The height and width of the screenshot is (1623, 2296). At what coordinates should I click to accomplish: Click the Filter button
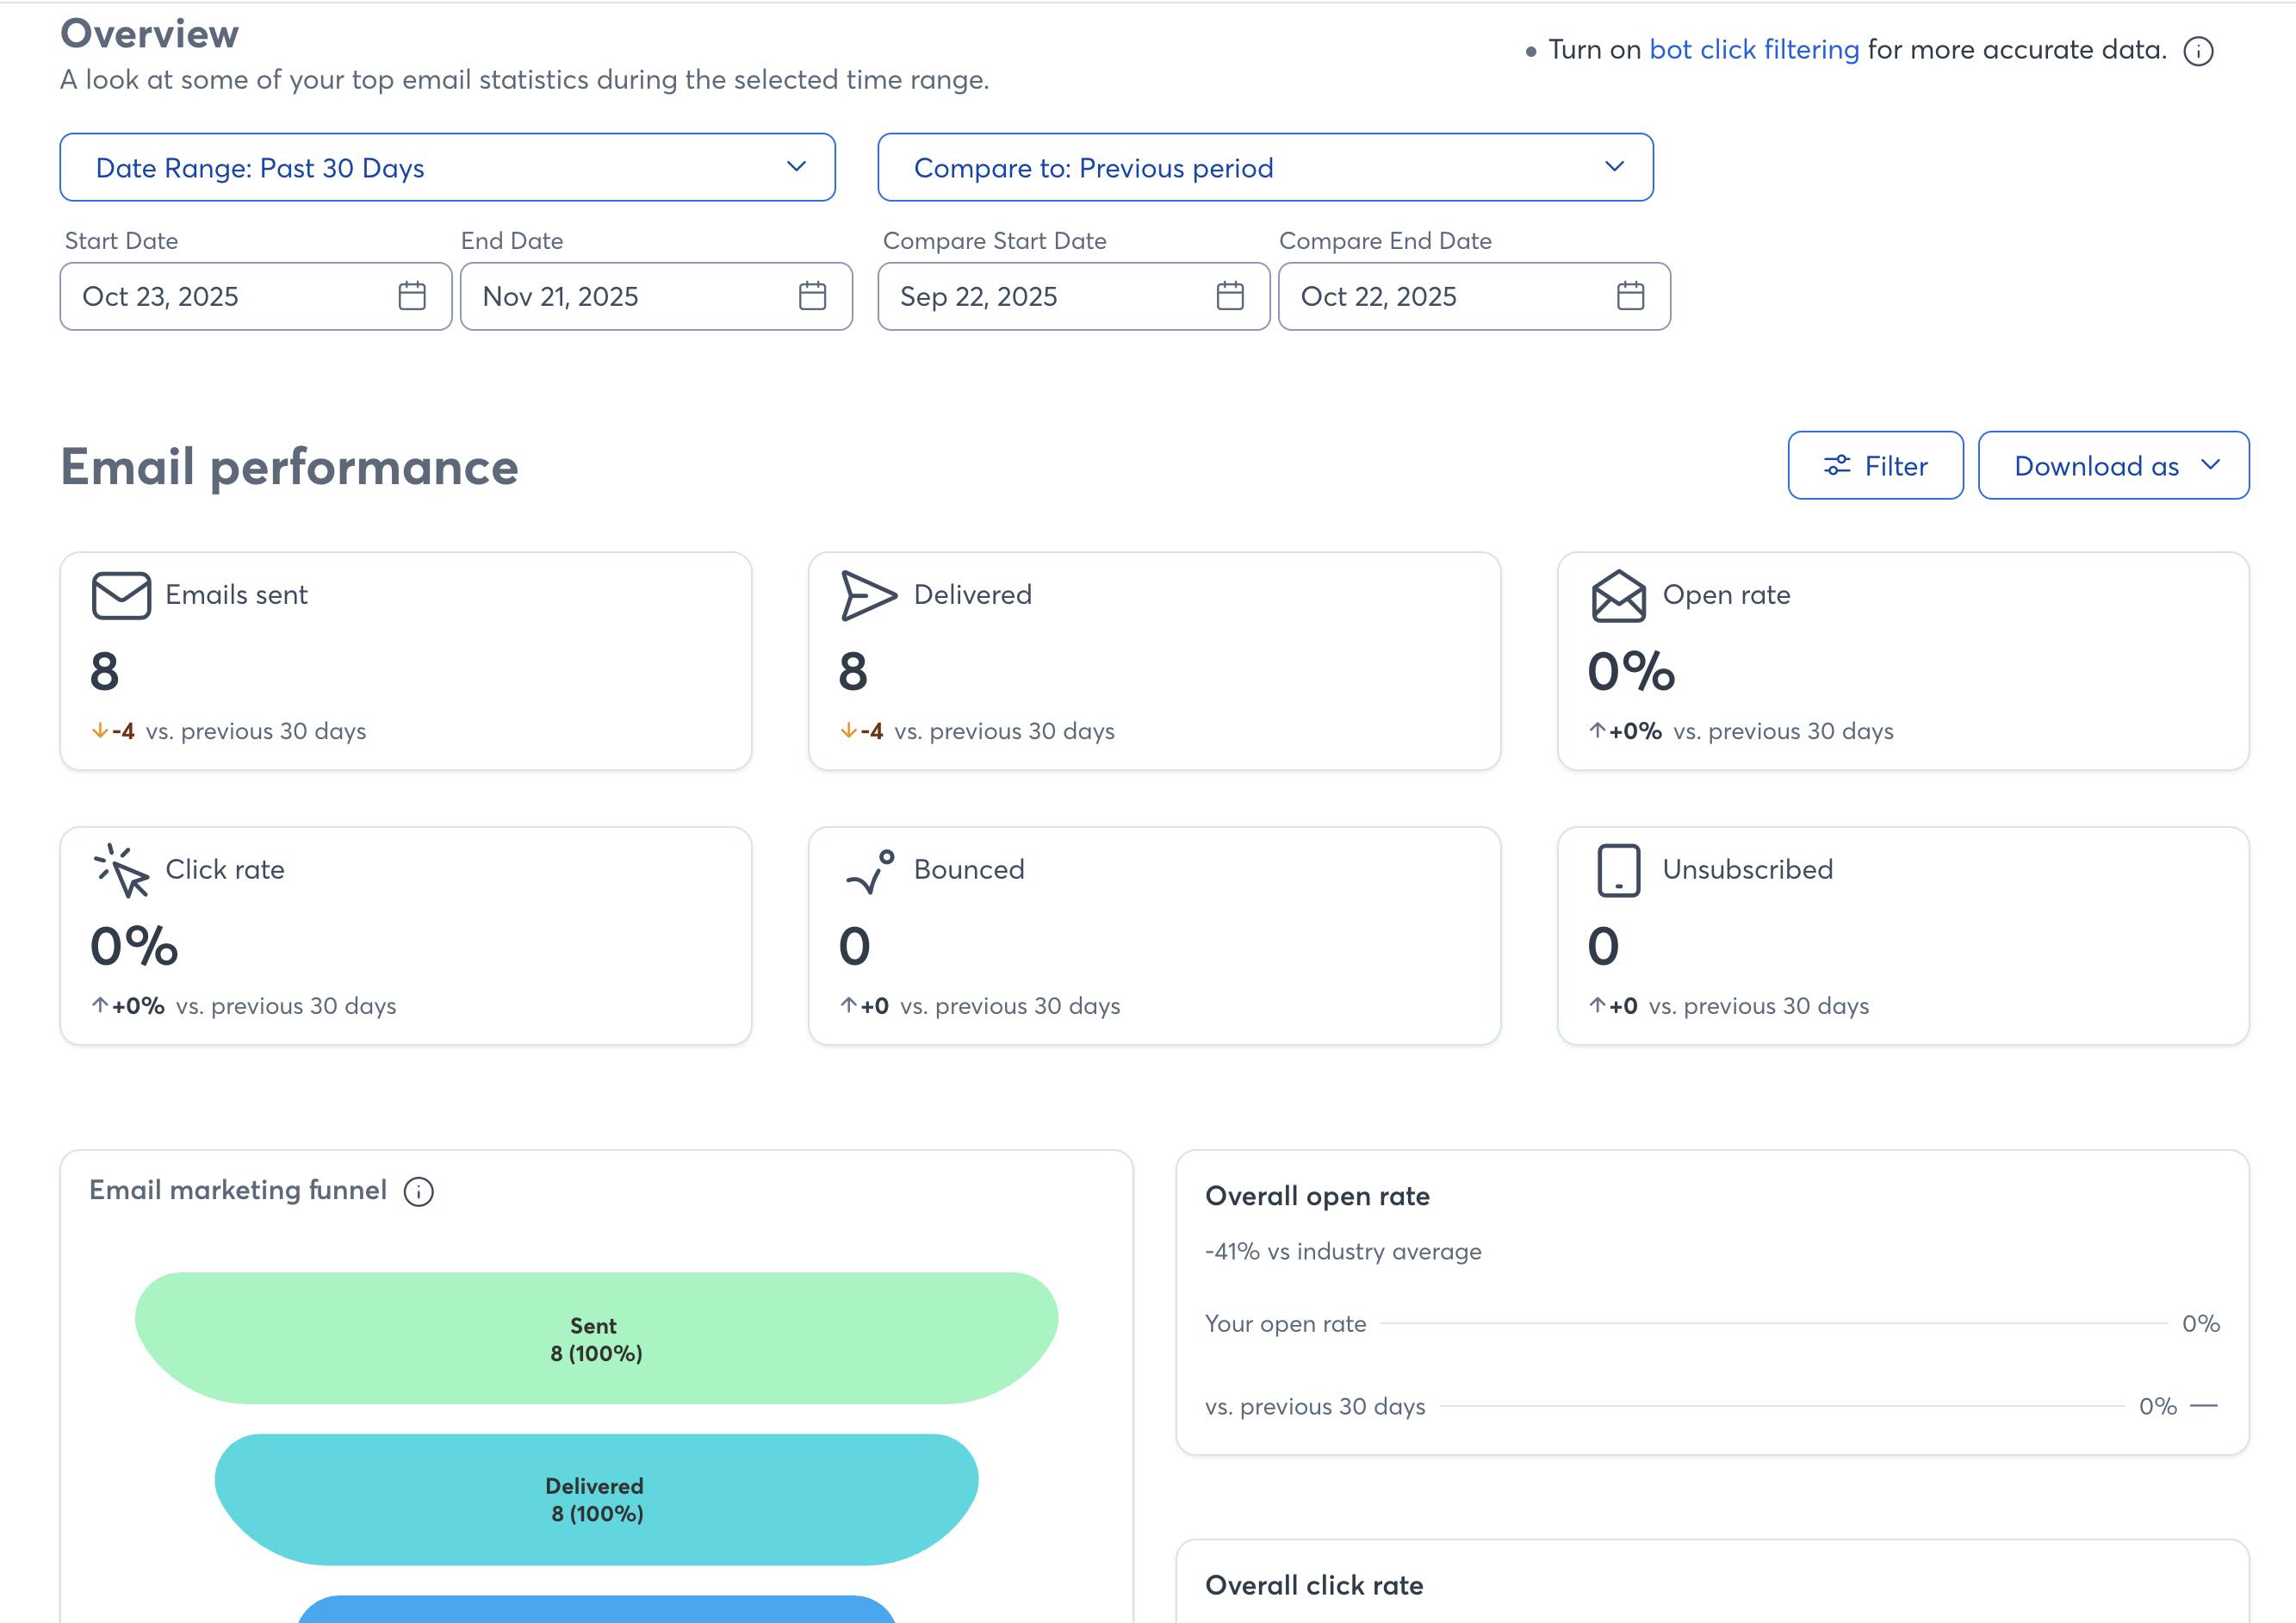1875,466
